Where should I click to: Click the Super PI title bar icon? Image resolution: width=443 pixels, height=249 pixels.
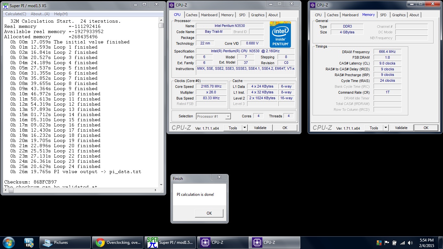click(x=5, y=5)
